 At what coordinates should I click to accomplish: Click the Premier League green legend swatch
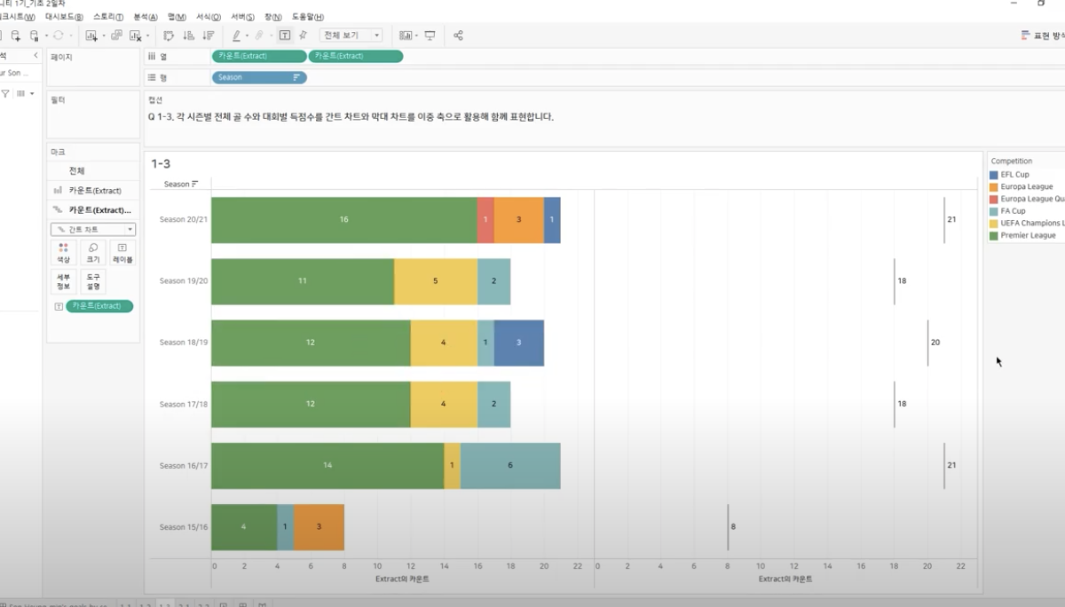[x=994, y=235]
